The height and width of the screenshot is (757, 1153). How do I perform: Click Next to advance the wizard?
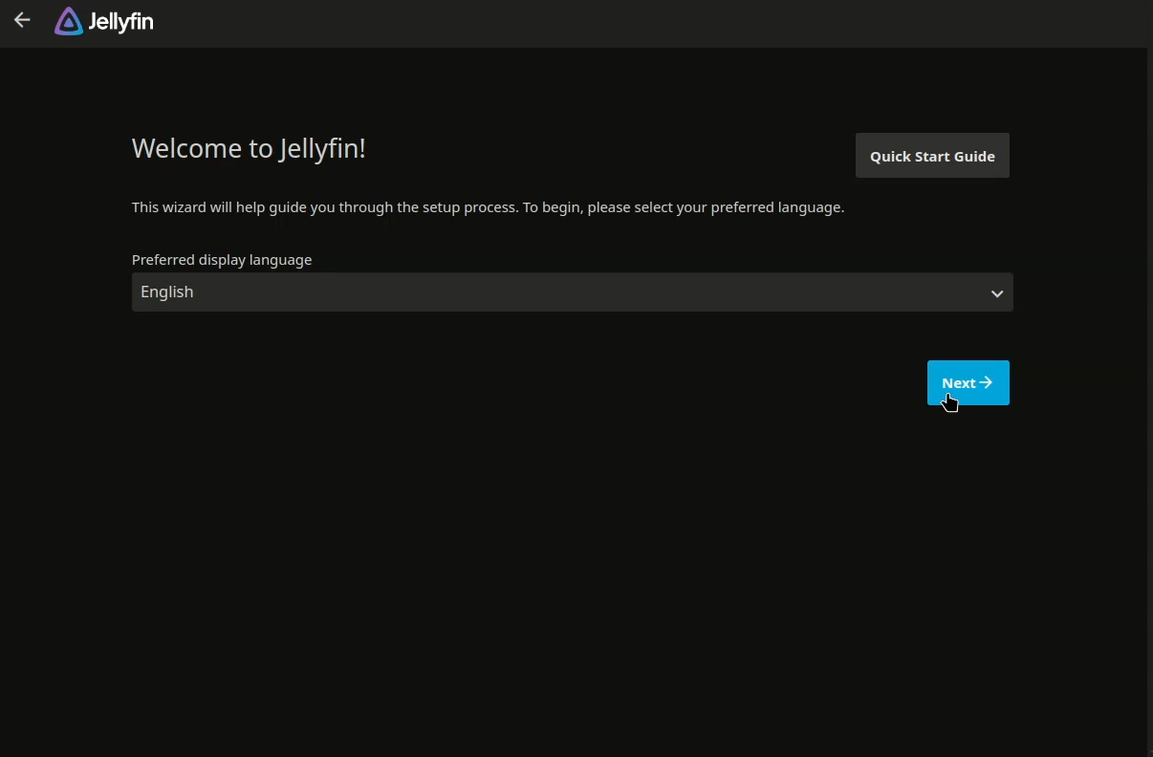click(968, 382)
